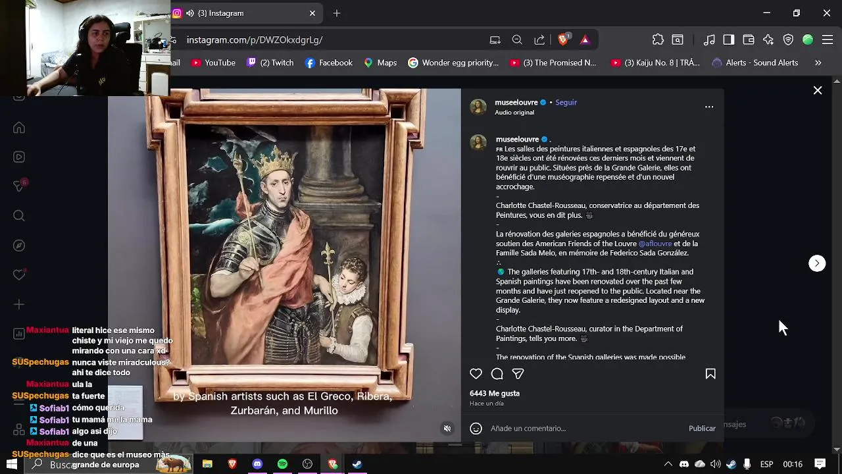Click Create plus icon in sidebar
Screen dimensions: 842x474
click(19, 304)
